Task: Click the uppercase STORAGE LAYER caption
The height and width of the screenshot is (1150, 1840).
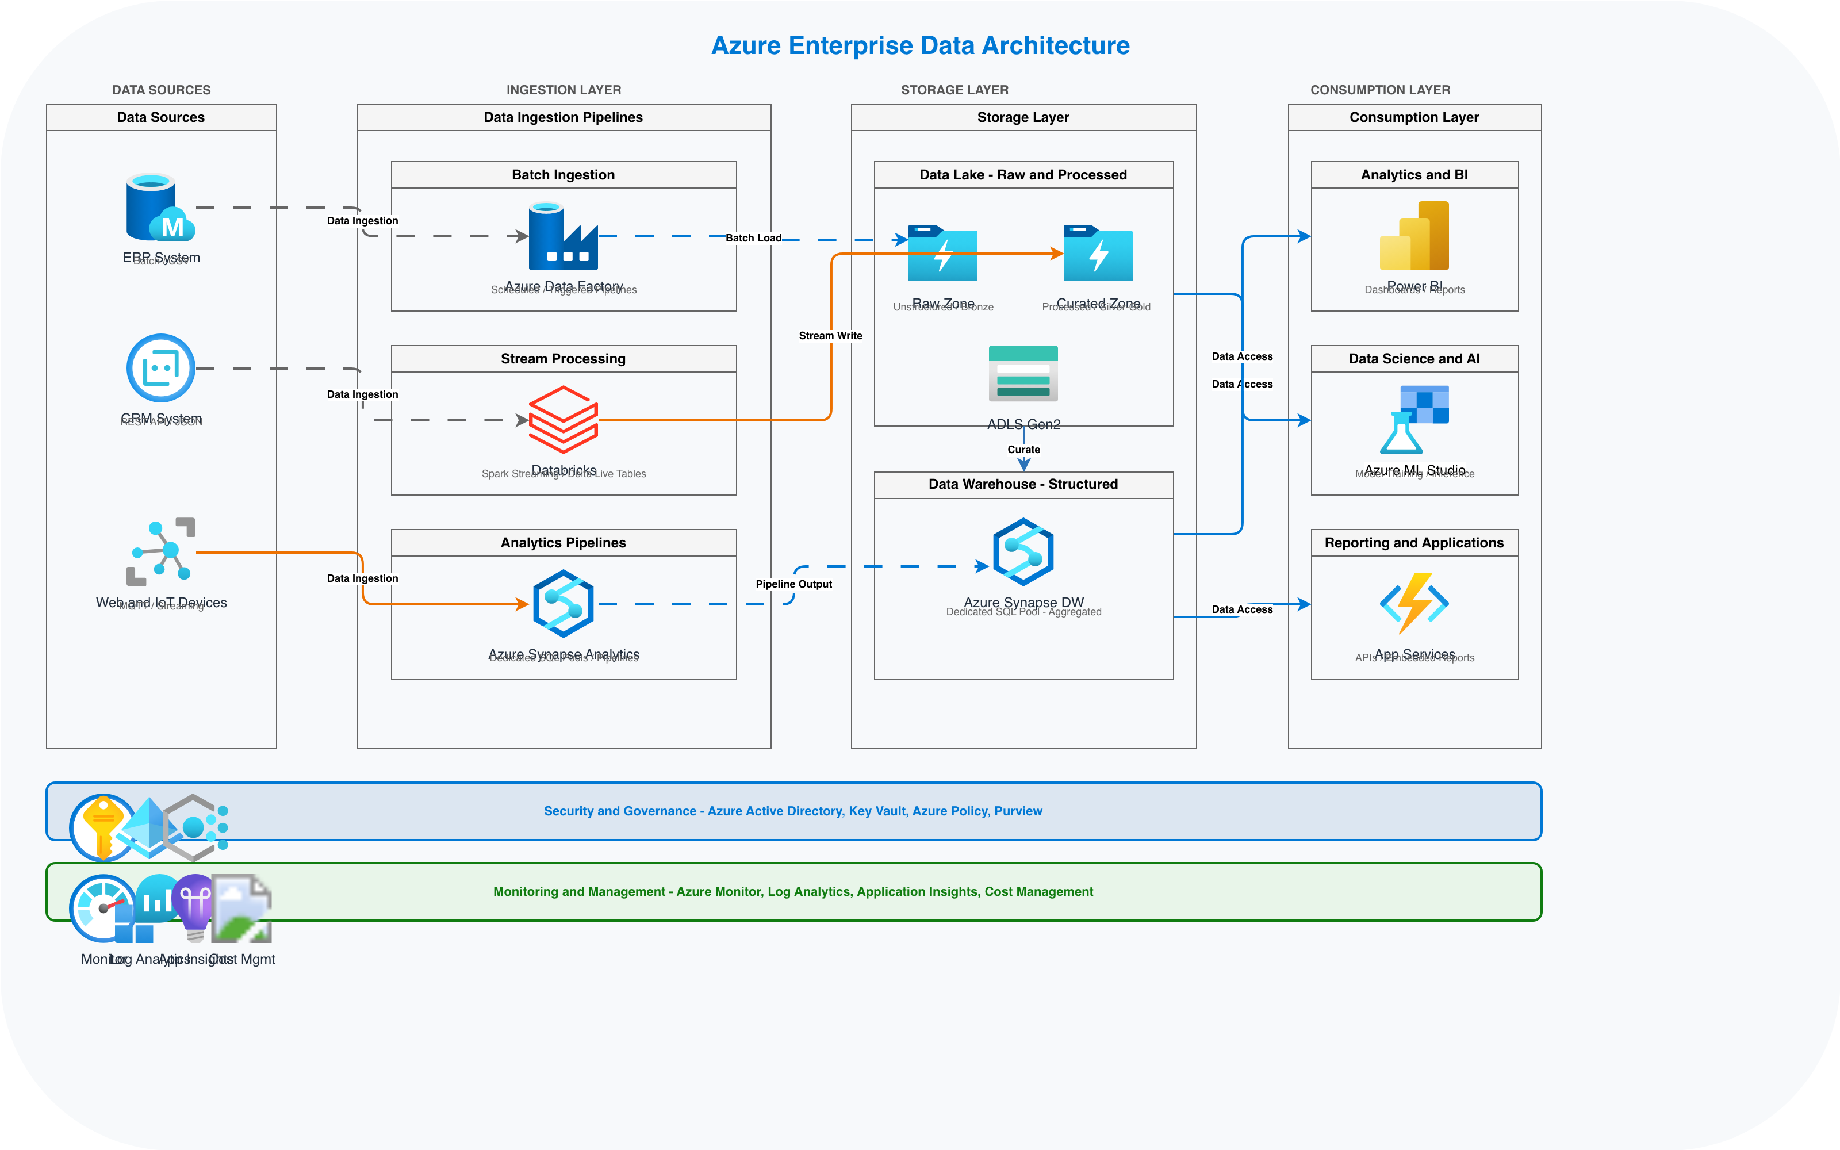Action: (x=955, y=90)
